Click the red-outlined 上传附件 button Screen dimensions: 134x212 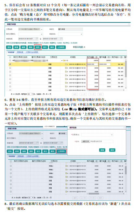coord(61,151)
